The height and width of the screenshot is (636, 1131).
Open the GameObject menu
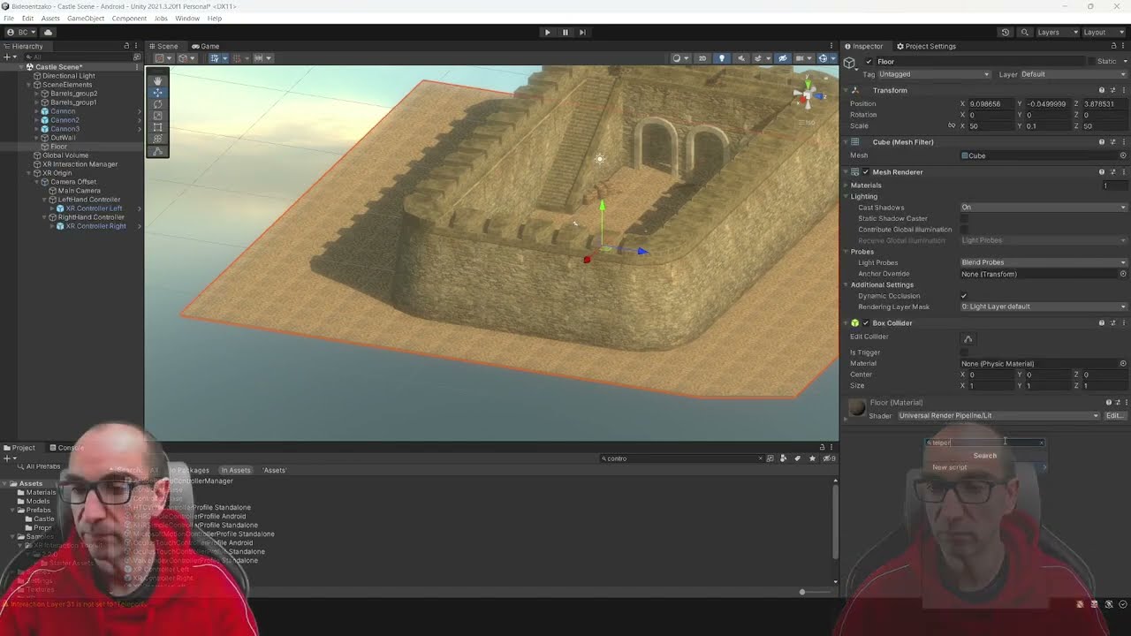click(86, 18)
